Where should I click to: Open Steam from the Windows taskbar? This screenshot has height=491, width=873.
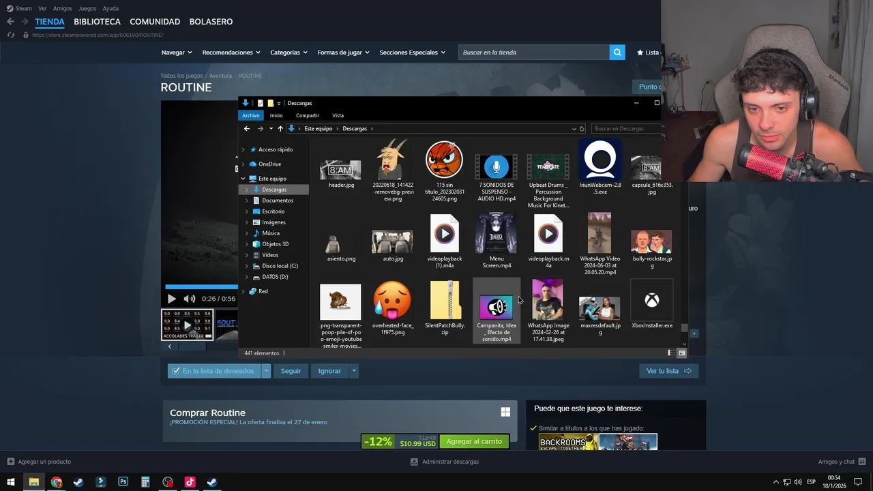(78, 482)
